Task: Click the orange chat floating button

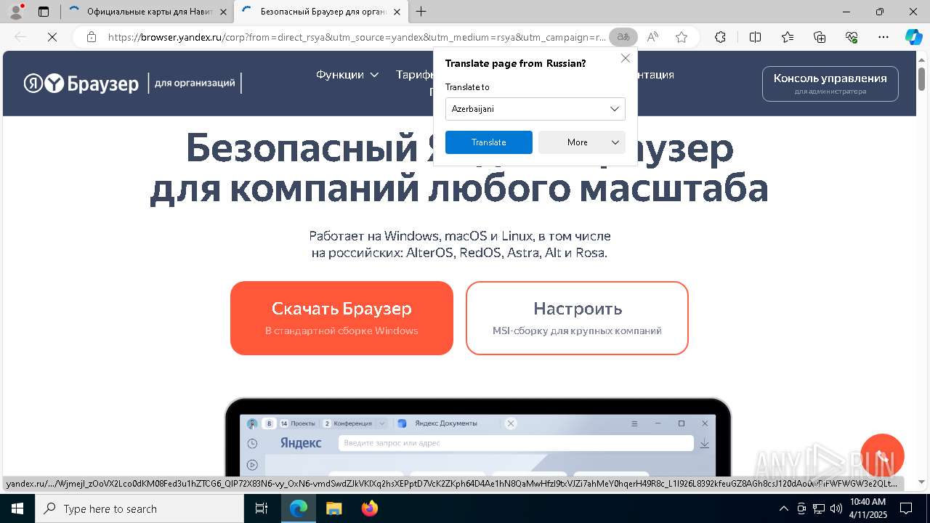Action: click(x=882, y=455)
